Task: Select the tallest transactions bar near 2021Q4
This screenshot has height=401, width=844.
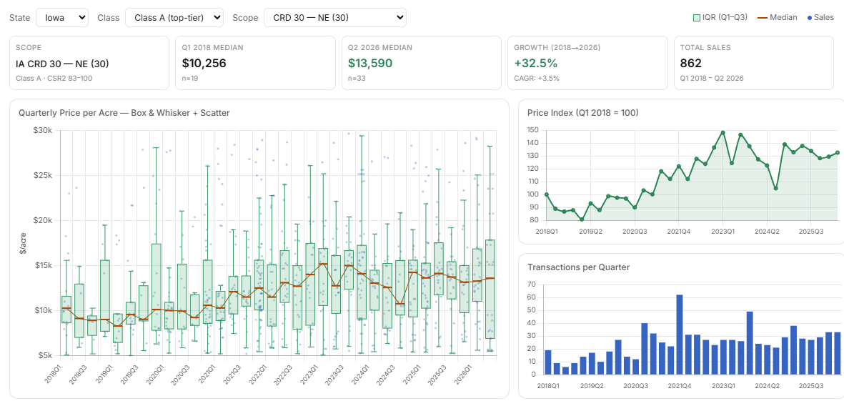Action: pyautogui.click(x=680, y=335)
